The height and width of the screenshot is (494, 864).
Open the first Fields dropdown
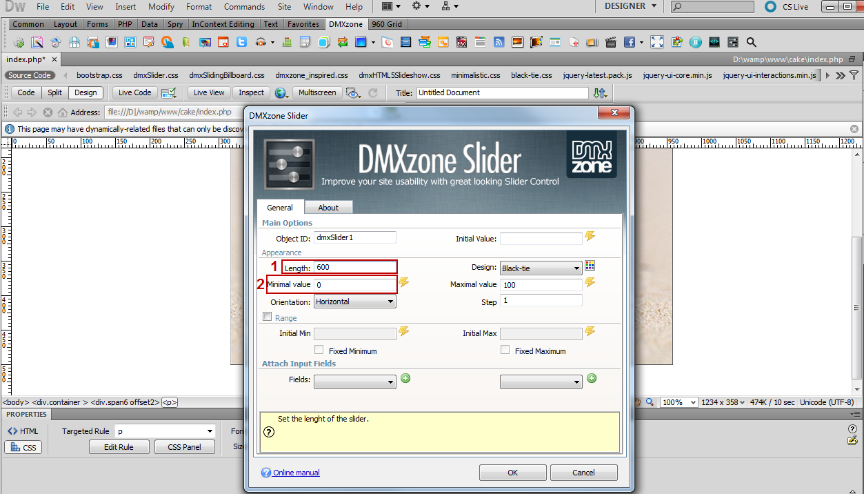coord(355,382)
